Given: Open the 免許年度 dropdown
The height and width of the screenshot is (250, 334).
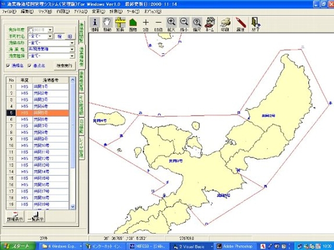Looking at the screenshot, I should tap(50, 30).
